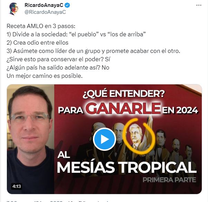Image resolution: width=208 pixels, height=202 pixels.
Task: Play the embedded tweet video
Action: tap(104, 139)
